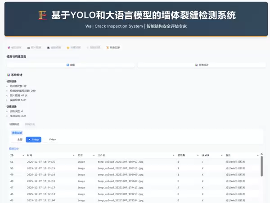The width and height of the screenshot is (270, 203).
Task: Sort table by 文件名 column arrow
Action: [x=173, y=155]
